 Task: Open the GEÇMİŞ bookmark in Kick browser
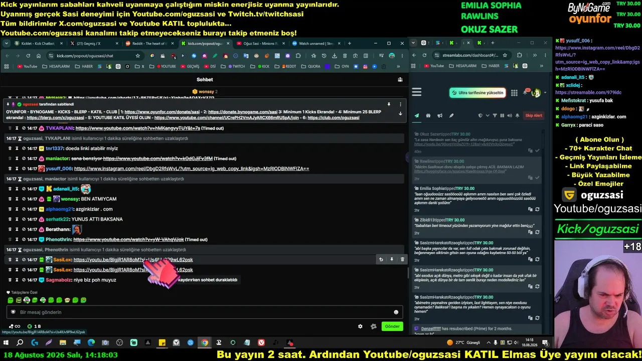pyautogui.click(x=190, y=66)
